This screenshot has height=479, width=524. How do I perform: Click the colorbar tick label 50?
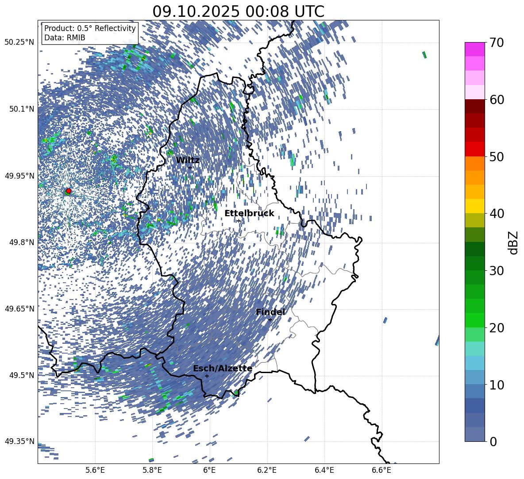(497, 156)
